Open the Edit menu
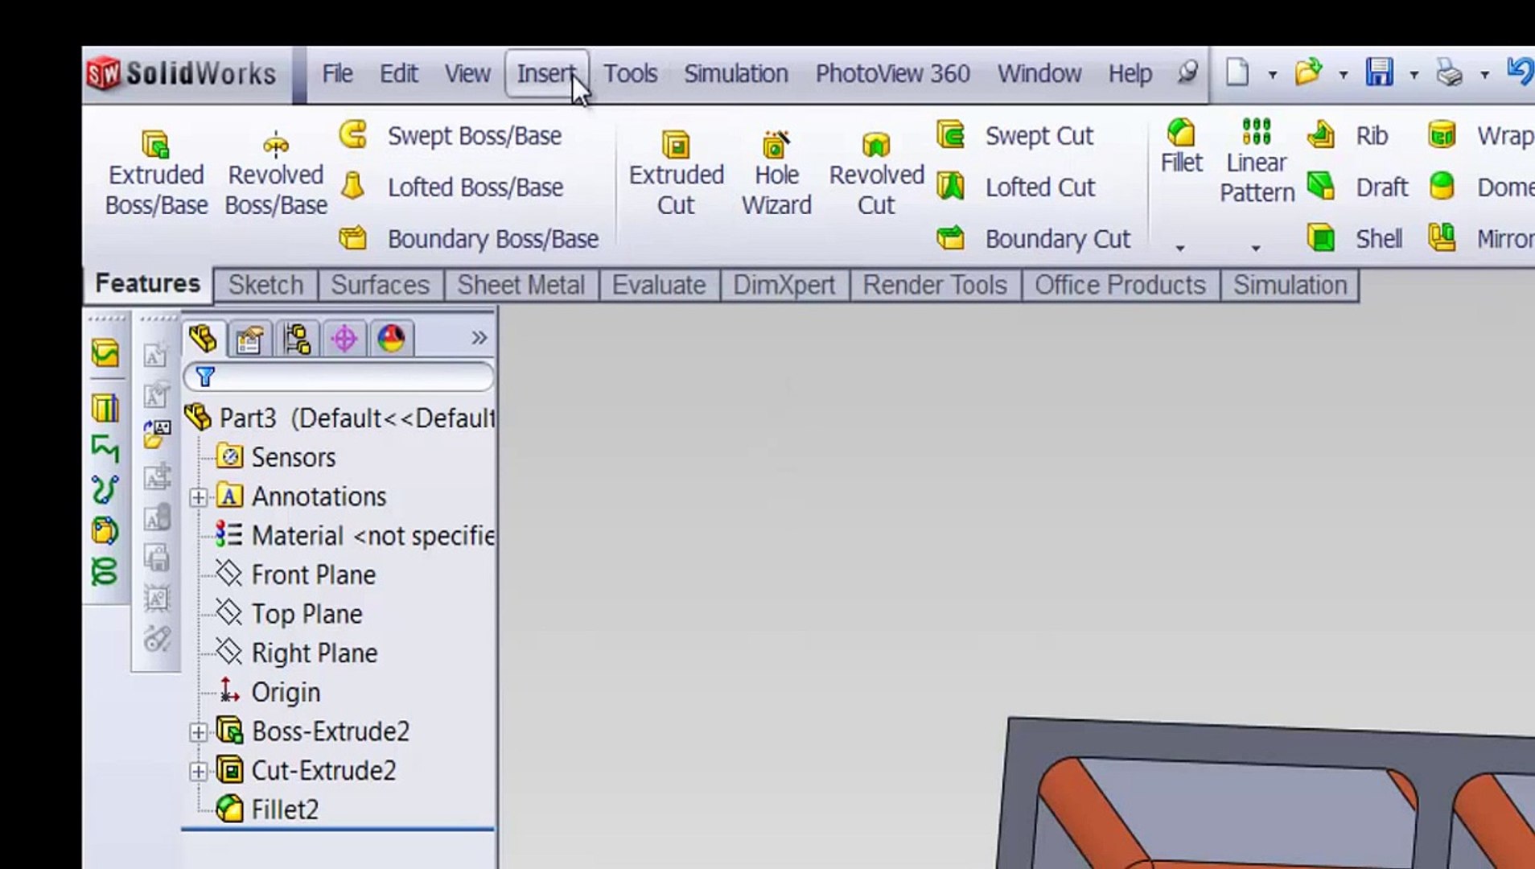The width and height of the screenshot is (1535, 869). [398, 73]
